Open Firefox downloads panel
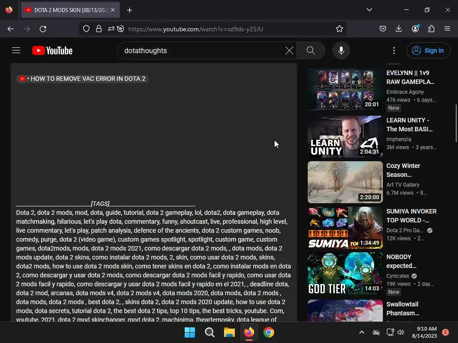Screen dimensions: 458x343 click(x=399, y=29)
